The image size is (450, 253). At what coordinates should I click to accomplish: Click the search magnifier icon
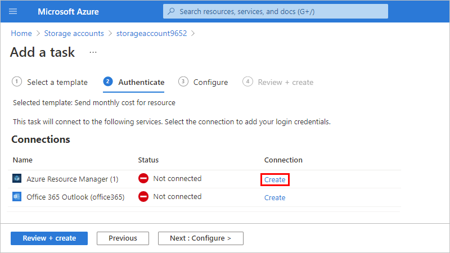(172, 11)
